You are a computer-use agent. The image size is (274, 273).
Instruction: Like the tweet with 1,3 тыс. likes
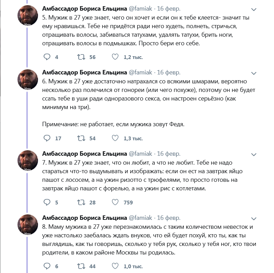click(115, 138)
